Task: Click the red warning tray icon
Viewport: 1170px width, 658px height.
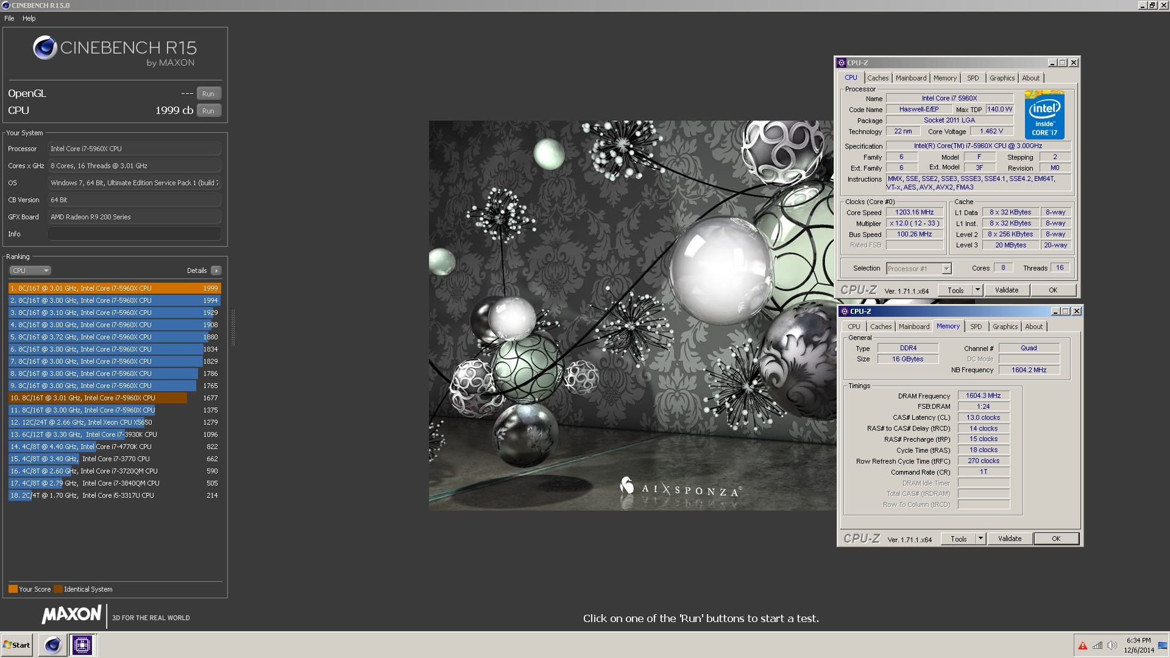Action: [x=1083, y=646]
